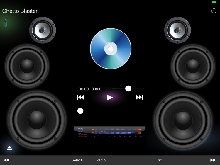Screen dimensions: 220x165
Task: Tap fast-forward in the bottom bar
Action: tap(213, 160)
